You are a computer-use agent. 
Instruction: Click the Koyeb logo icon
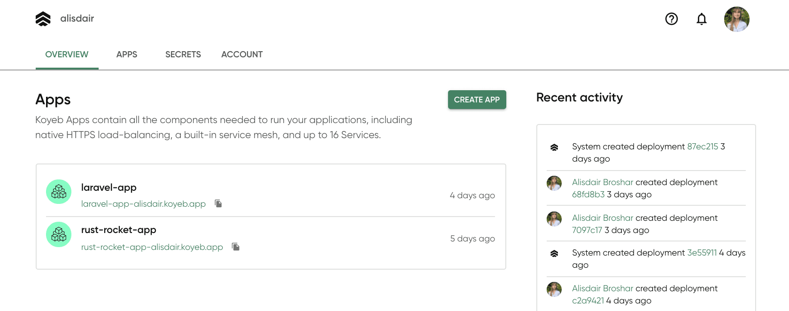(43, 19)
